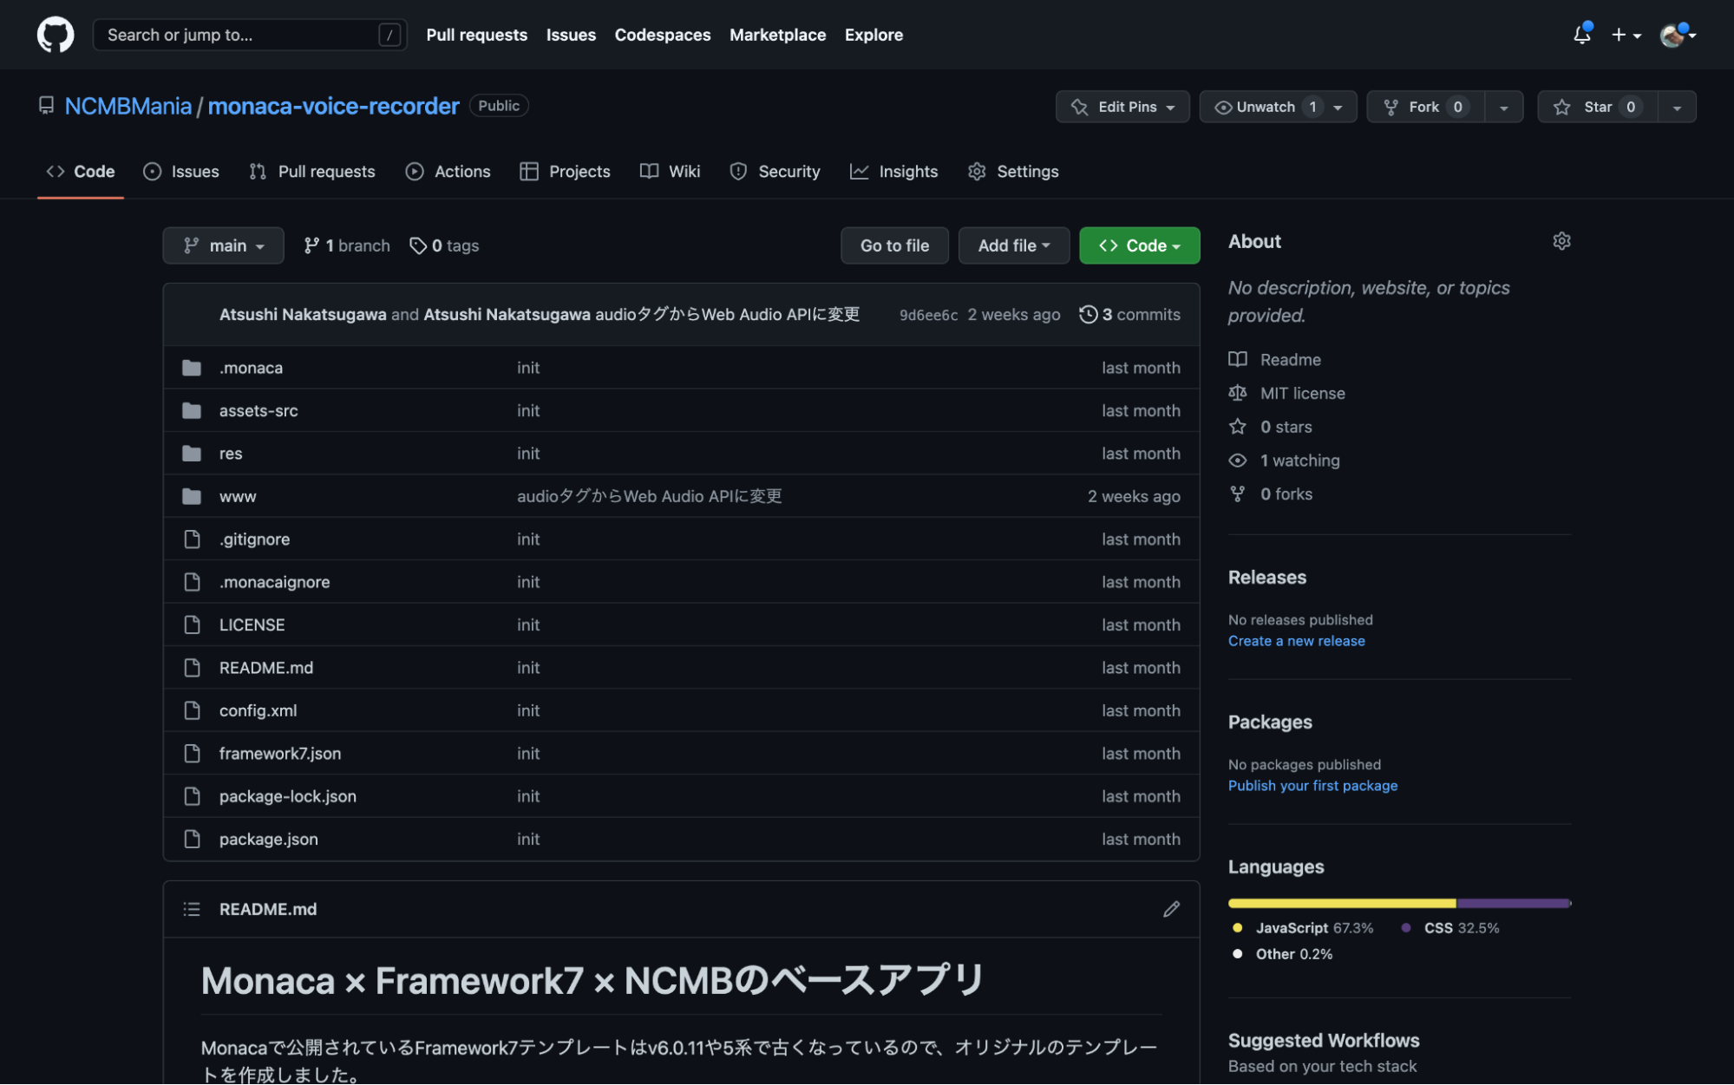Click the .gitignore file icon
This screenshot has width=1734, height=1085.
tap(192, 539)
